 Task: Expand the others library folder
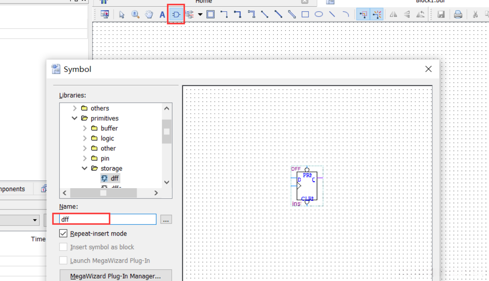coord(75,108)
